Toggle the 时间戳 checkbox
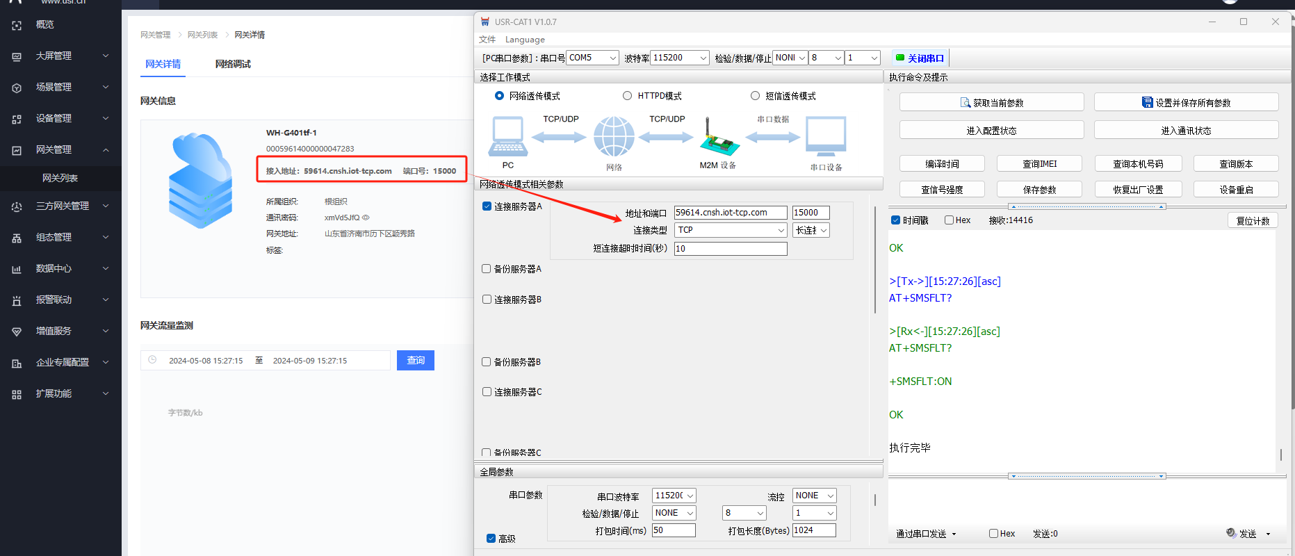The width and height of the screenshot is (1295, 556). point(895,220)
